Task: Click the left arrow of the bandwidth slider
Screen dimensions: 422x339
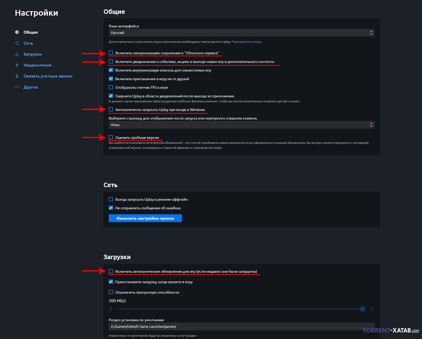Action: click(111, 309)
